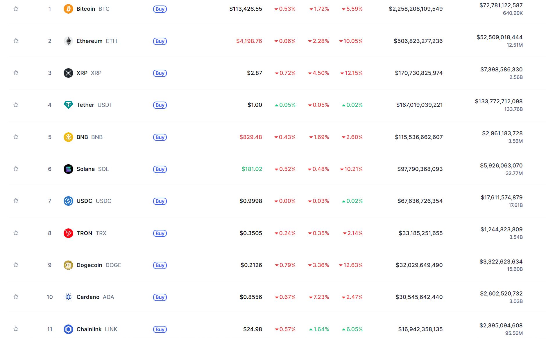Click Buy next to Solana
Image resolution: width=546 pixels, height=339 pixels.
[x=160, y=169]
